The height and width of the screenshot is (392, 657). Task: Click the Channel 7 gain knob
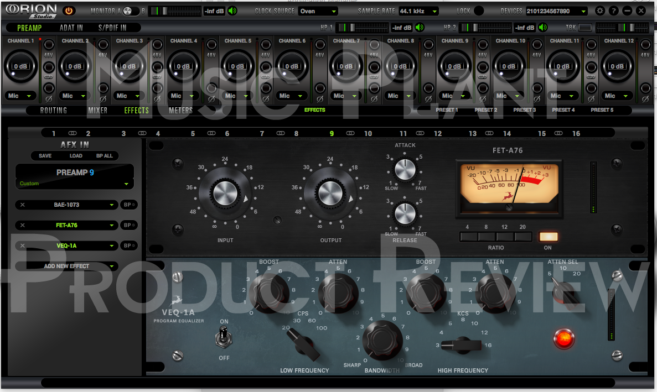pos(346,66)
